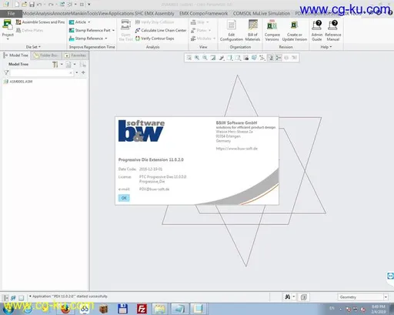Click the Refit icon in graphics toolbar
The height and width of the screenshot is (315, 394).
(x=189, y=58)
